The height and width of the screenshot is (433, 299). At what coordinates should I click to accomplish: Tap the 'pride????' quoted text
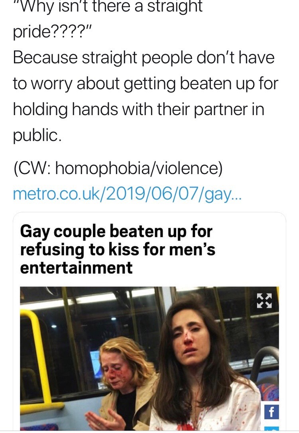tap(52, 32)
